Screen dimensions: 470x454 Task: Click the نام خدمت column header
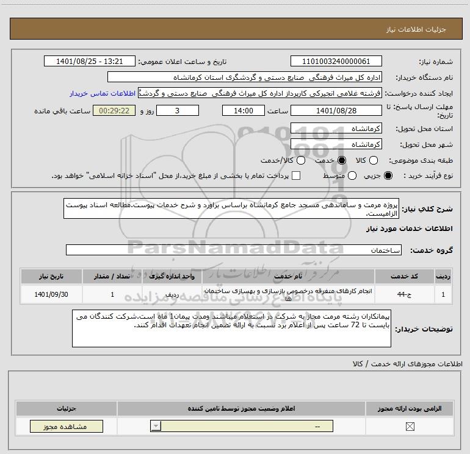pyautogui.click(x=288, y=276)
